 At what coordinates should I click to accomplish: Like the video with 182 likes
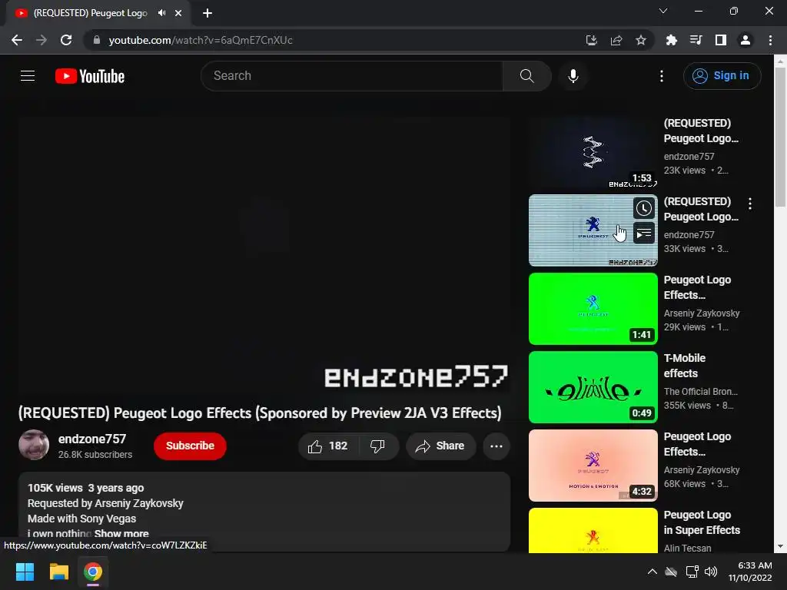(x=328, y=446)
